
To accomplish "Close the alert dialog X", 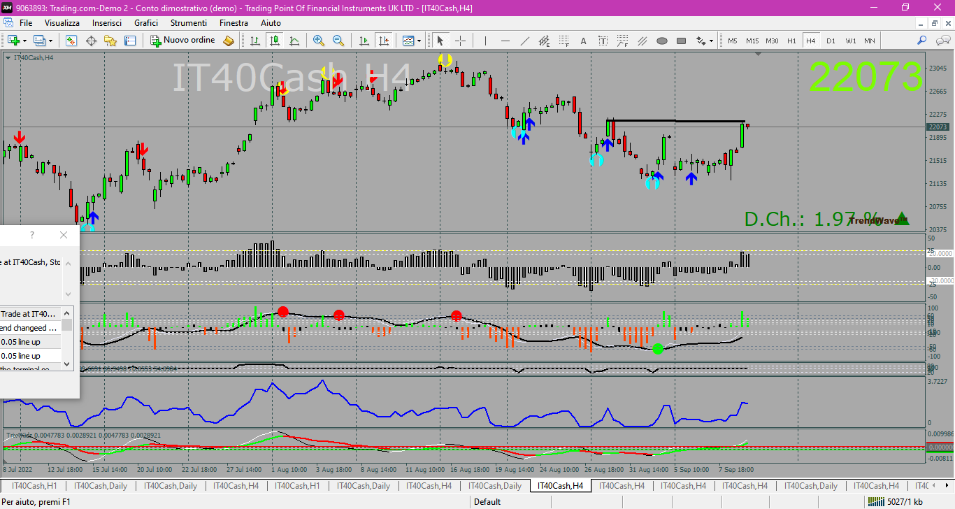I will [x=64, y=235].
